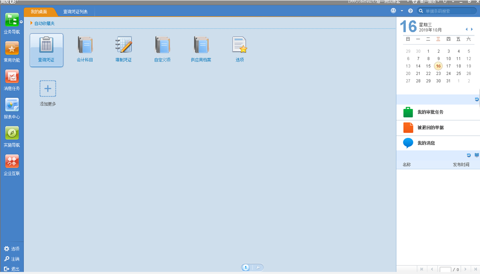The width and height of the screenshot is (480, 274).
Task: Open dropdown arrow beside smiley face
Action: coord(402,11)
